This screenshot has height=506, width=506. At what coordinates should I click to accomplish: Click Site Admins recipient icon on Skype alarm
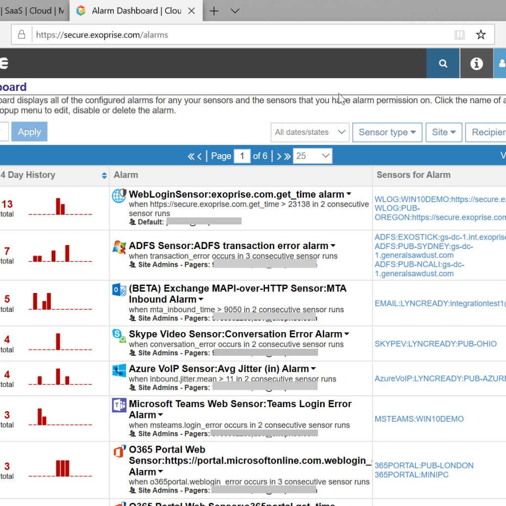(x=132, y=353)
